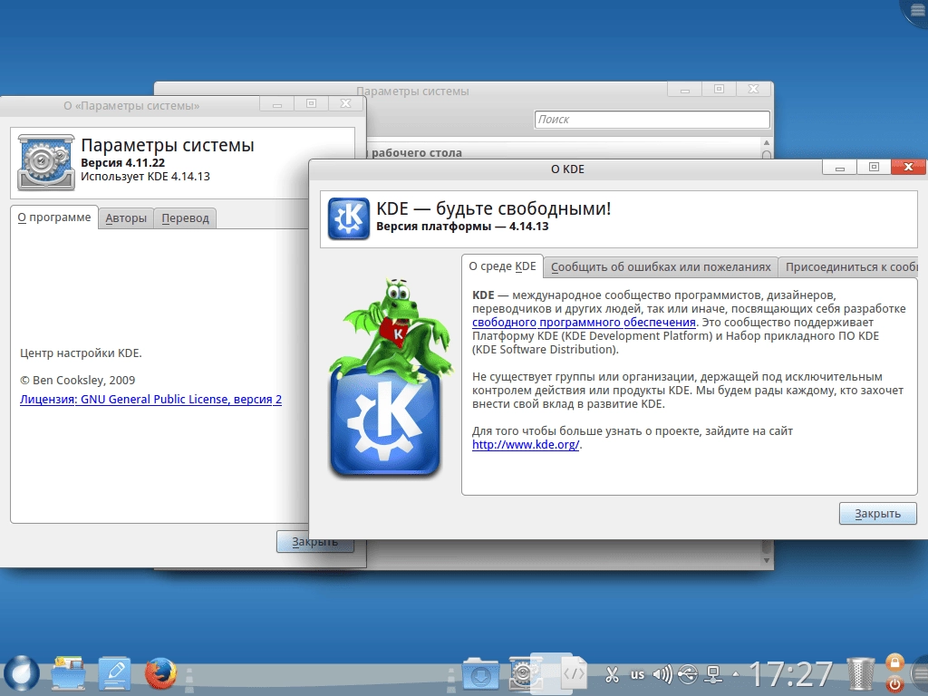Close the 'Параметры системы' main window
928x696 pixels.
pos(753,90)
